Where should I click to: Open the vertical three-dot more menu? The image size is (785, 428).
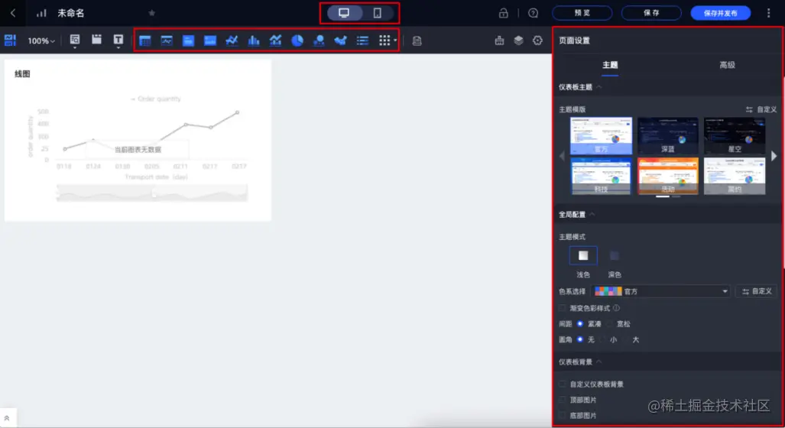(x=768, y=13)
